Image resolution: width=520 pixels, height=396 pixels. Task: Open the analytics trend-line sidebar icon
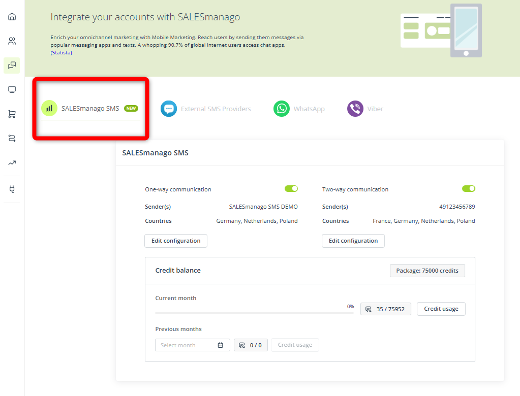(x=12, y=163)
